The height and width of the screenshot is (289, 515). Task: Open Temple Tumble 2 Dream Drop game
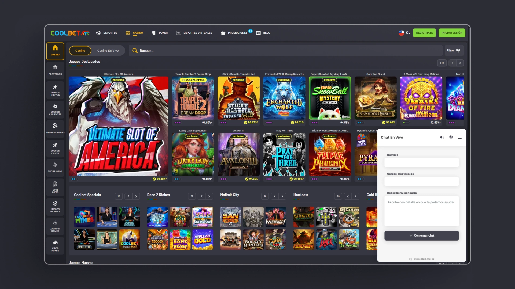point(193,98)
